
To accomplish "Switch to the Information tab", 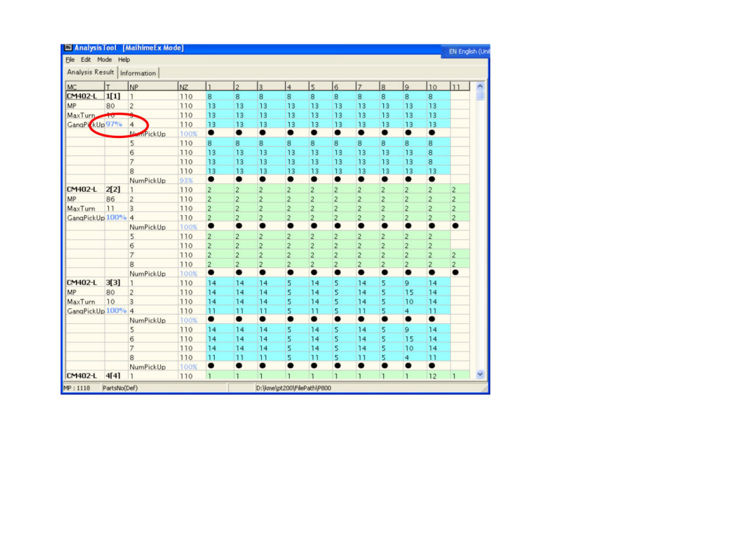I will point(138,73).
